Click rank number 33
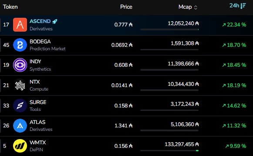The height and width of the screenshot is (156, 253). [x=6, y=106]
